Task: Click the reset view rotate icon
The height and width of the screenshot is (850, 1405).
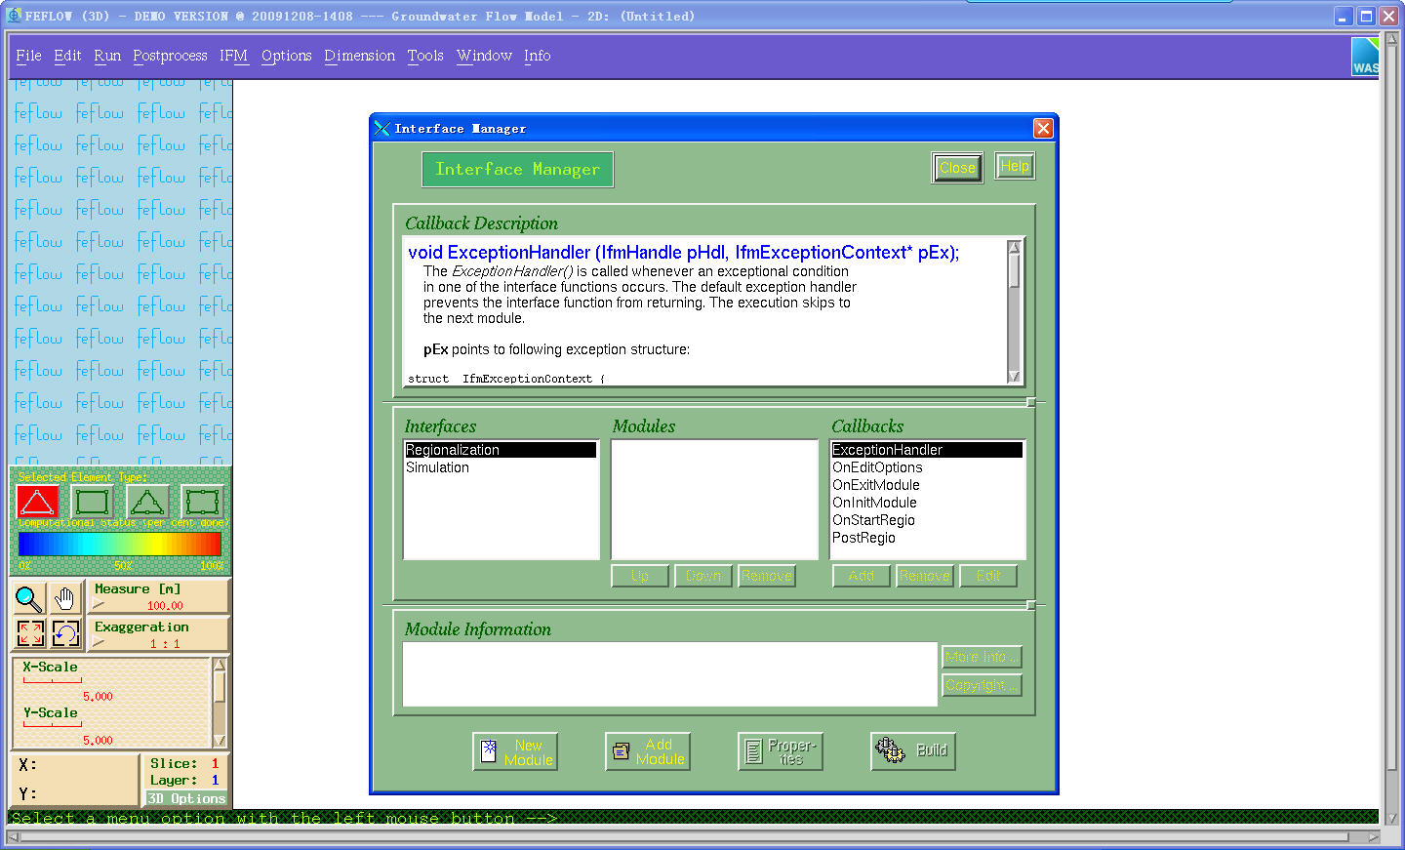Action: [x=65, y=634]
